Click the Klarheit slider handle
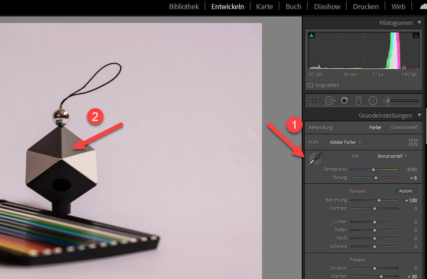427x279 pixels. click(381, 277)
